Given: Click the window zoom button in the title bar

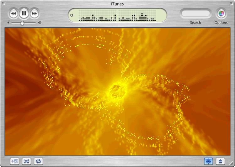Looking at the screenshot, I should pos(231,3).
